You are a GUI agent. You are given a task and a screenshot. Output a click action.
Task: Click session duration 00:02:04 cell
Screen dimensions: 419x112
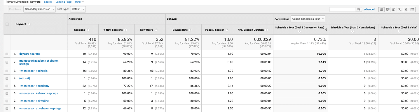(266, 54)
